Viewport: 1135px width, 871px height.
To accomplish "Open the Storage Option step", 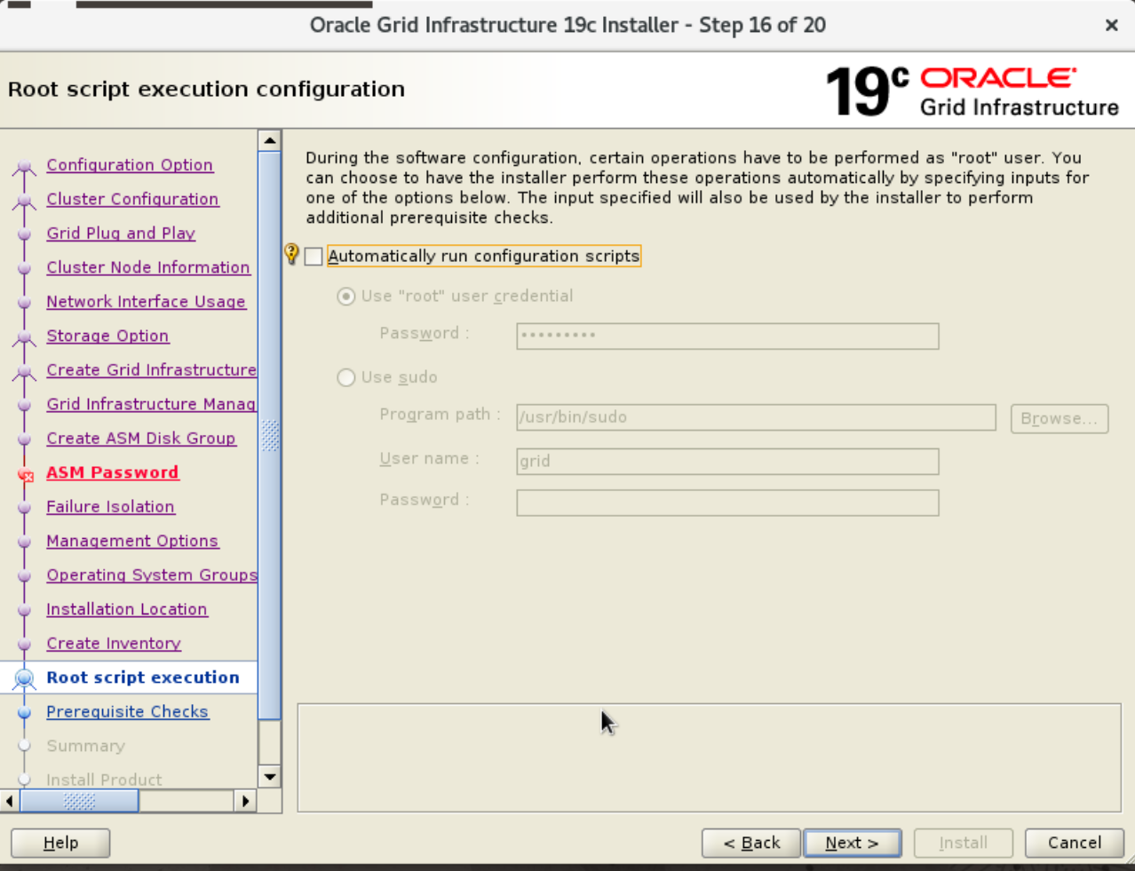I will 107,336.
